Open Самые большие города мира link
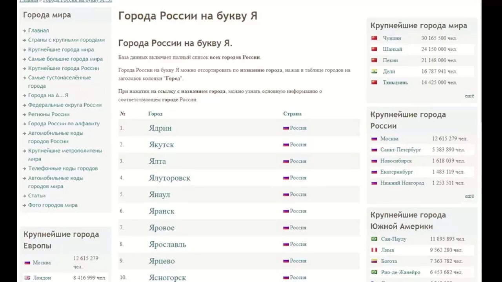The height and width of the screenshot is (282, 502). click(x=65, y=59)
